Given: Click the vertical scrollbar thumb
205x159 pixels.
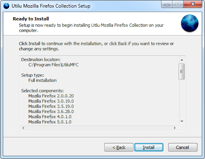Looking at the screenshot, I should [x=181, y=71].
